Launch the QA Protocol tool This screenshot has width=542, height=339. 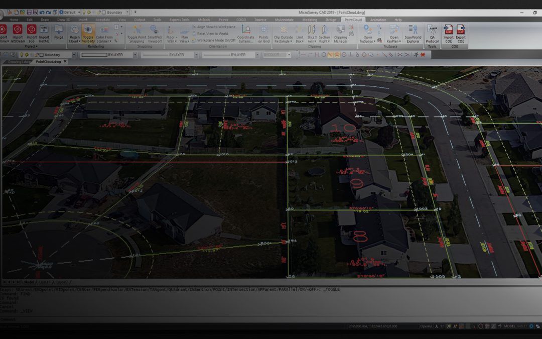click(x=432, y=33)
